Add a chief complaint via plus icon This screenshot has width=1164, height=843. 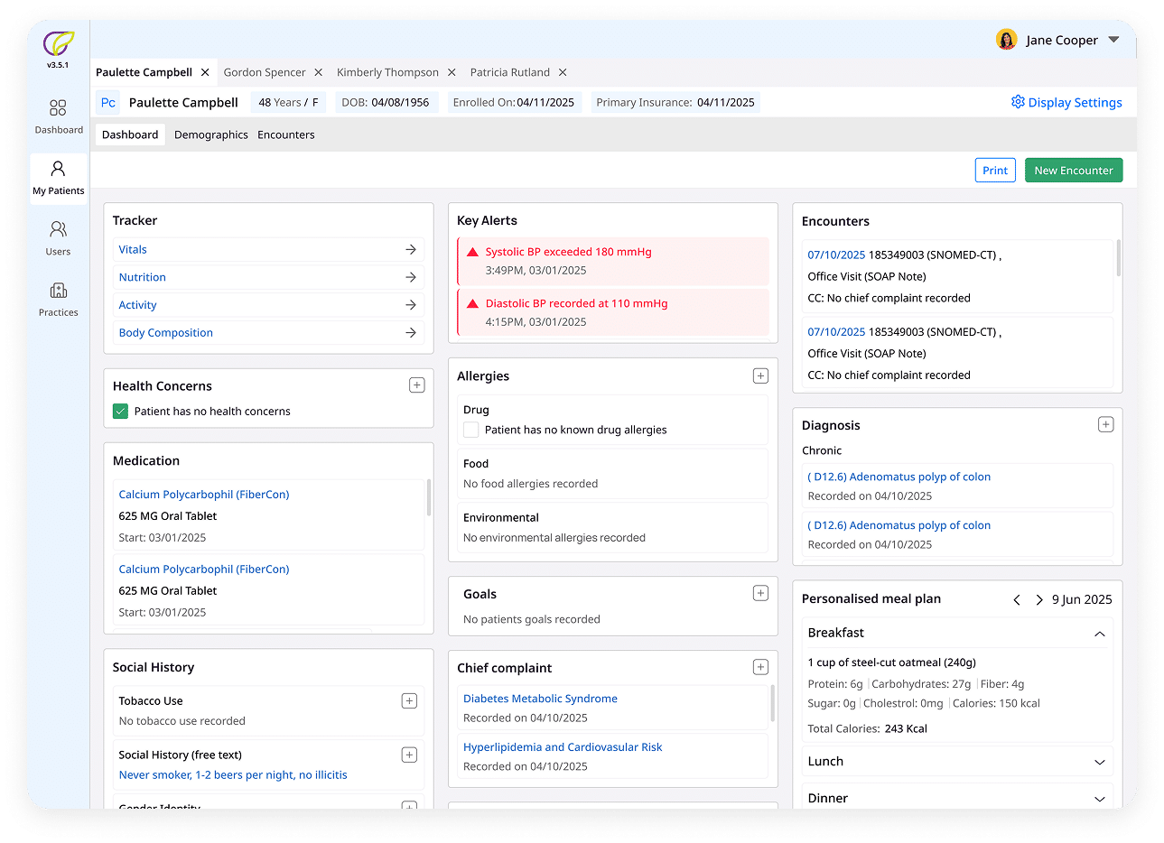click(760, 667)
